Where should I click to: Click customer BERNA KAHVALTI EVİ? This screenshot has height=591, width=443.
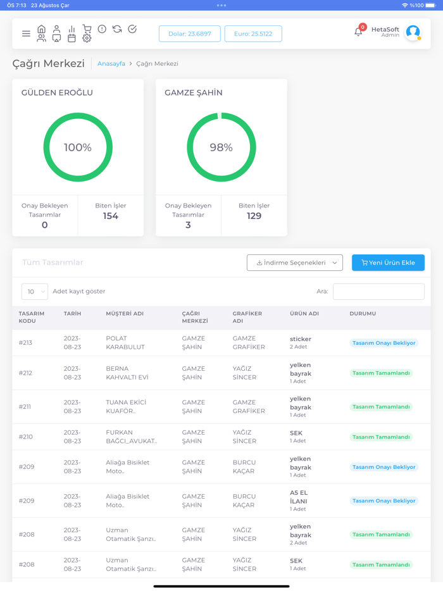(x=127, y=373)
